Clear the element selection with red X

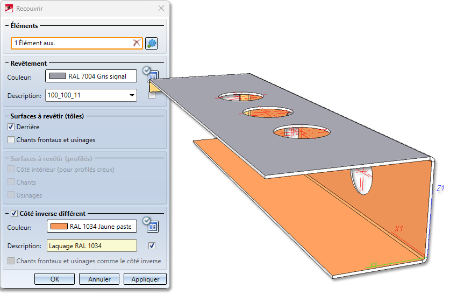click(137, 43)
